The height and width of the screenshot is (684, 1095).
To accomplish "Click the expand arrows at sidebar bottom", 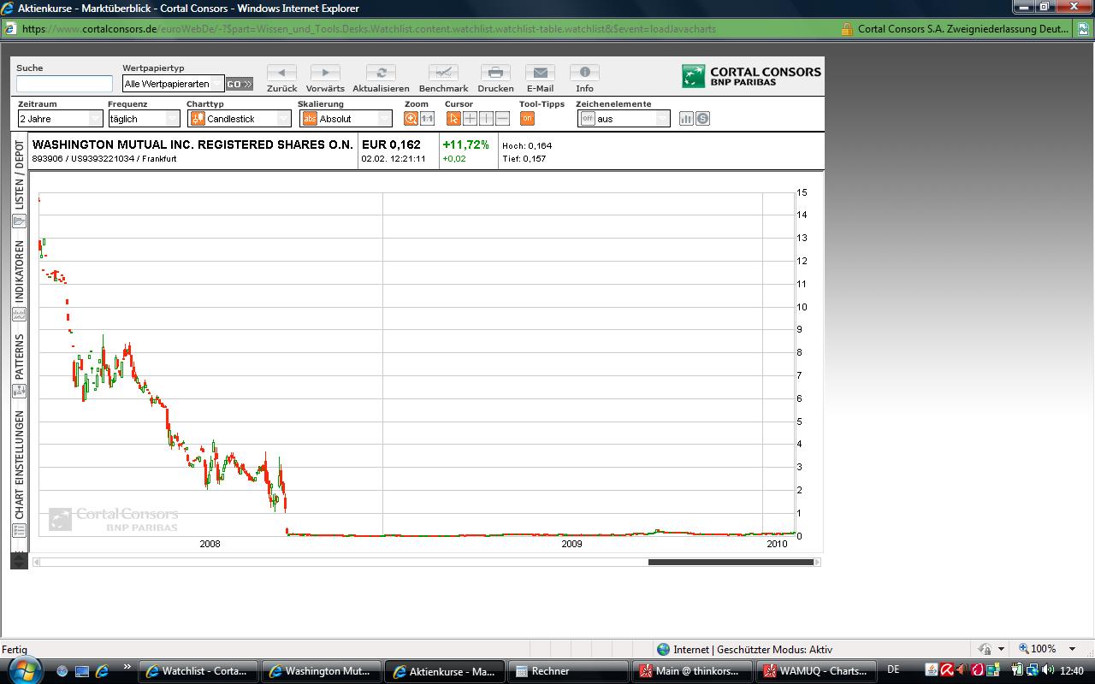I will point(19,562).
